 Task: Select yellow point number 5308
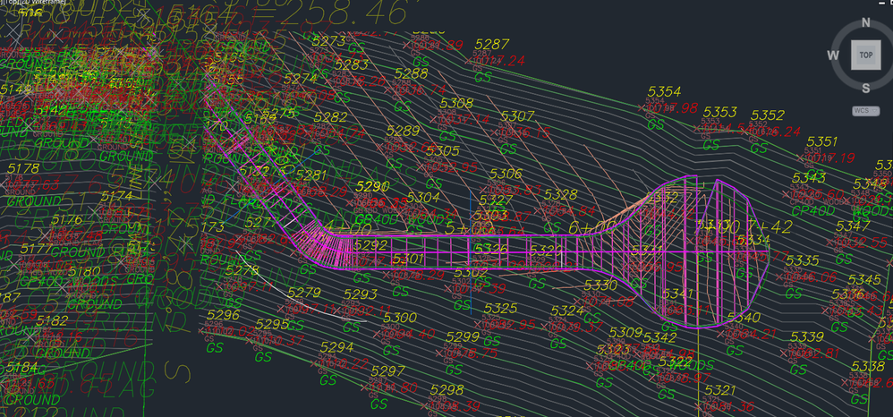tap(456, 103)
